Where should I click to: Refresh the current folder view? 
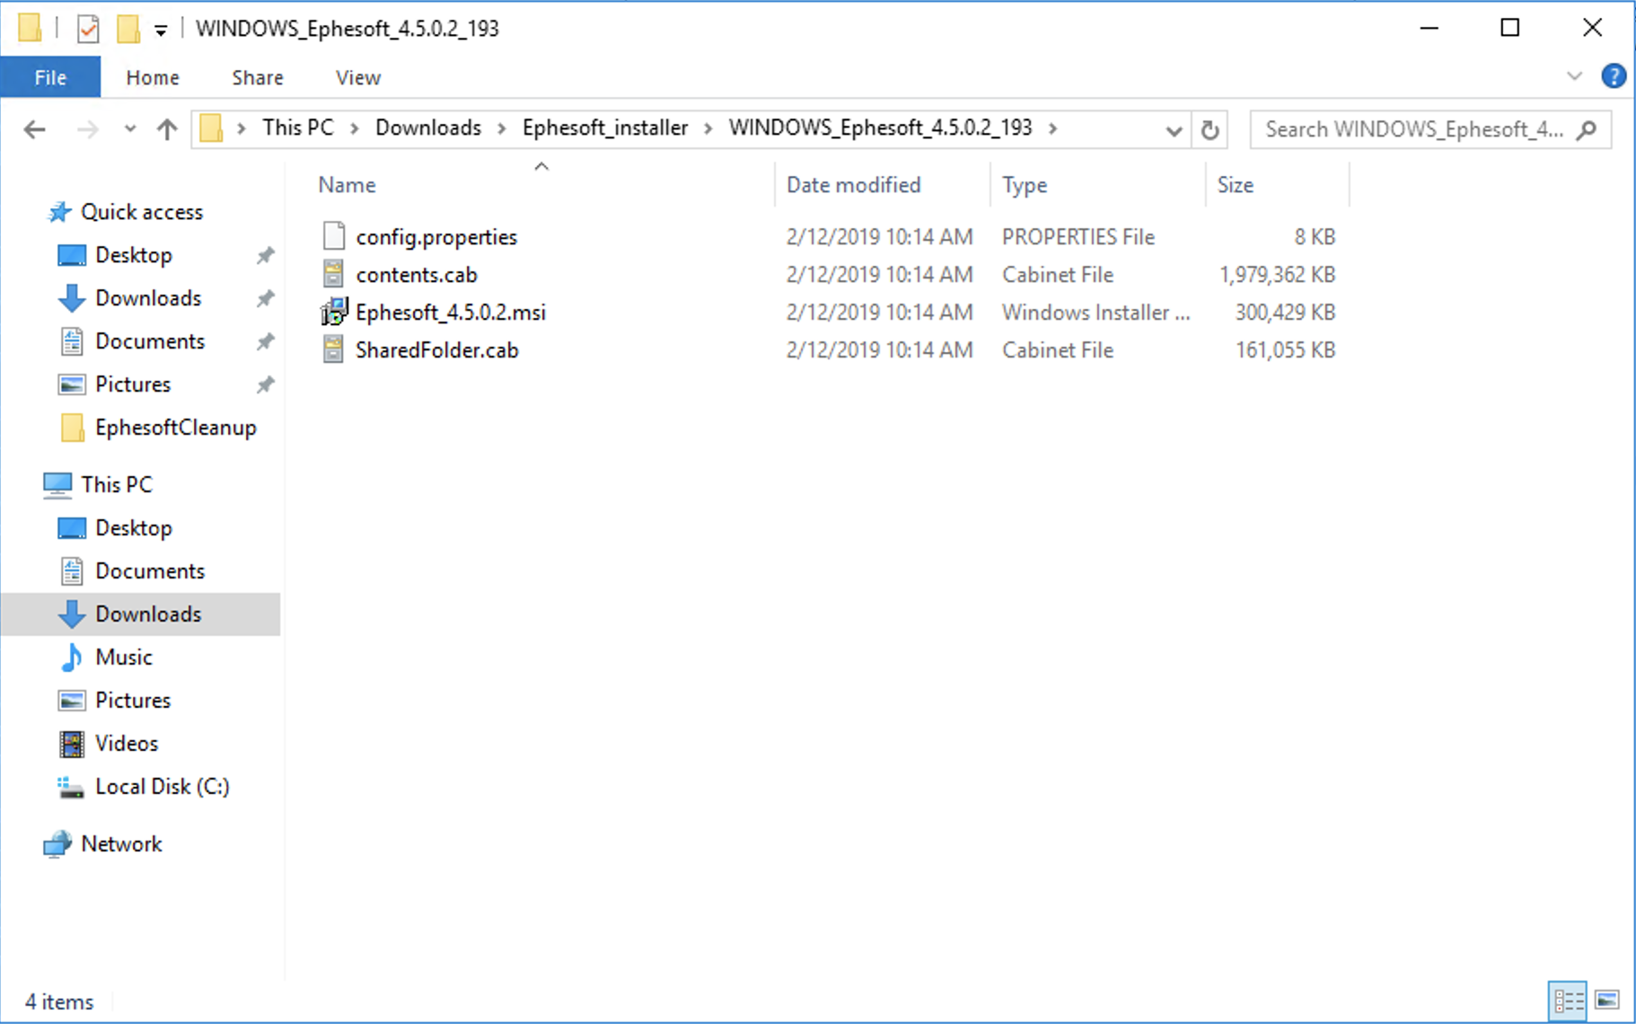pos(1210,130)
